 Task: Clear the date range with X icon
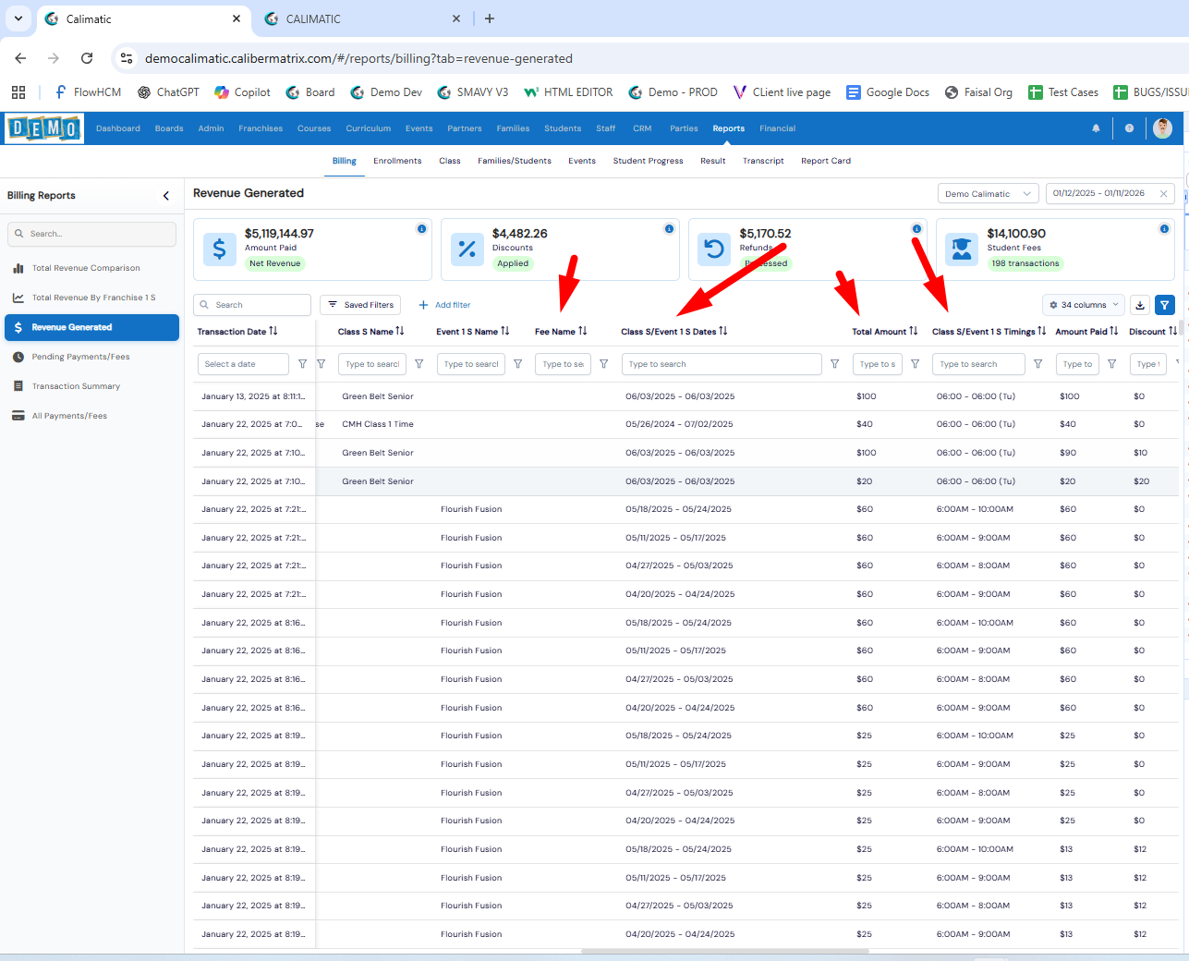click(1164, 194)
